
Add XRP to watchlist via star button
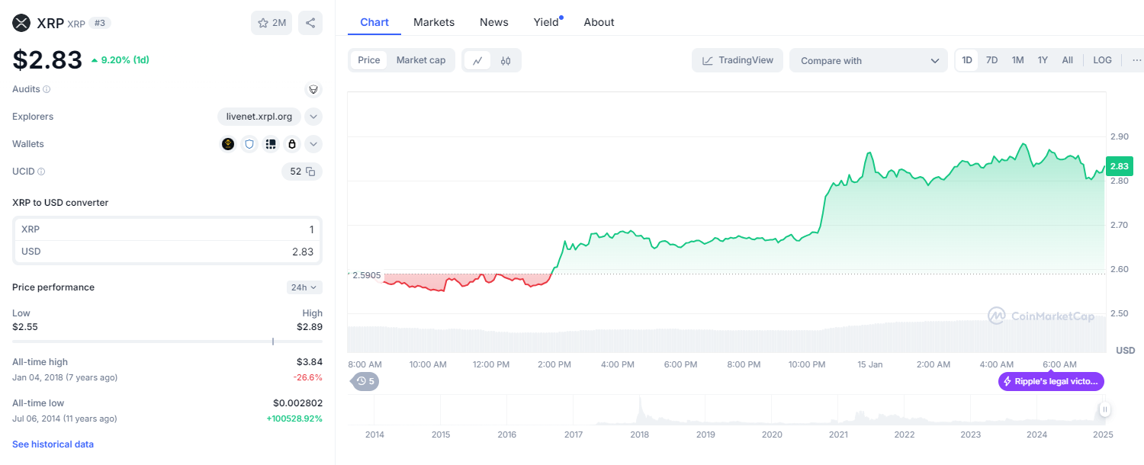[272, 23]
